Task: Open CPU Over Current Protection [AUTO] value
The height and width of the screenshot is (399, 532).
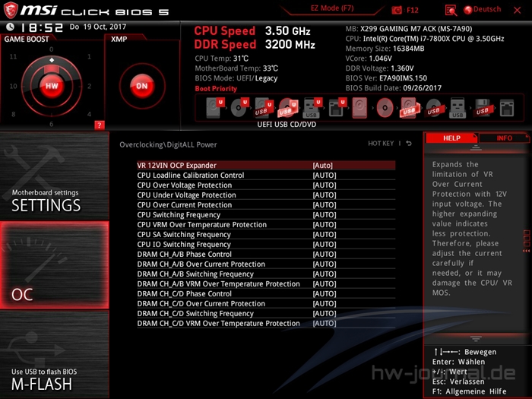Action: pyautogui.click(x=325, y=204)
